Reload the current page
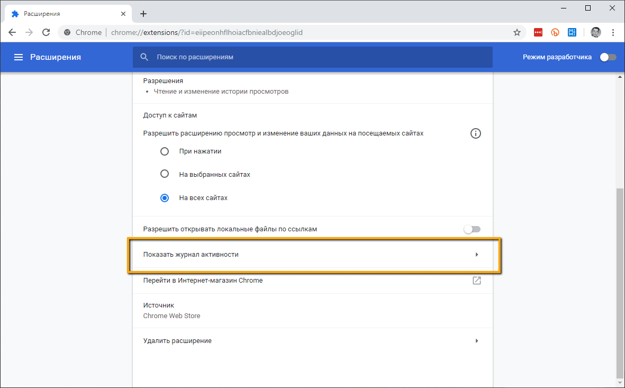Screen dimensions: 625x388 pos(46,32)
